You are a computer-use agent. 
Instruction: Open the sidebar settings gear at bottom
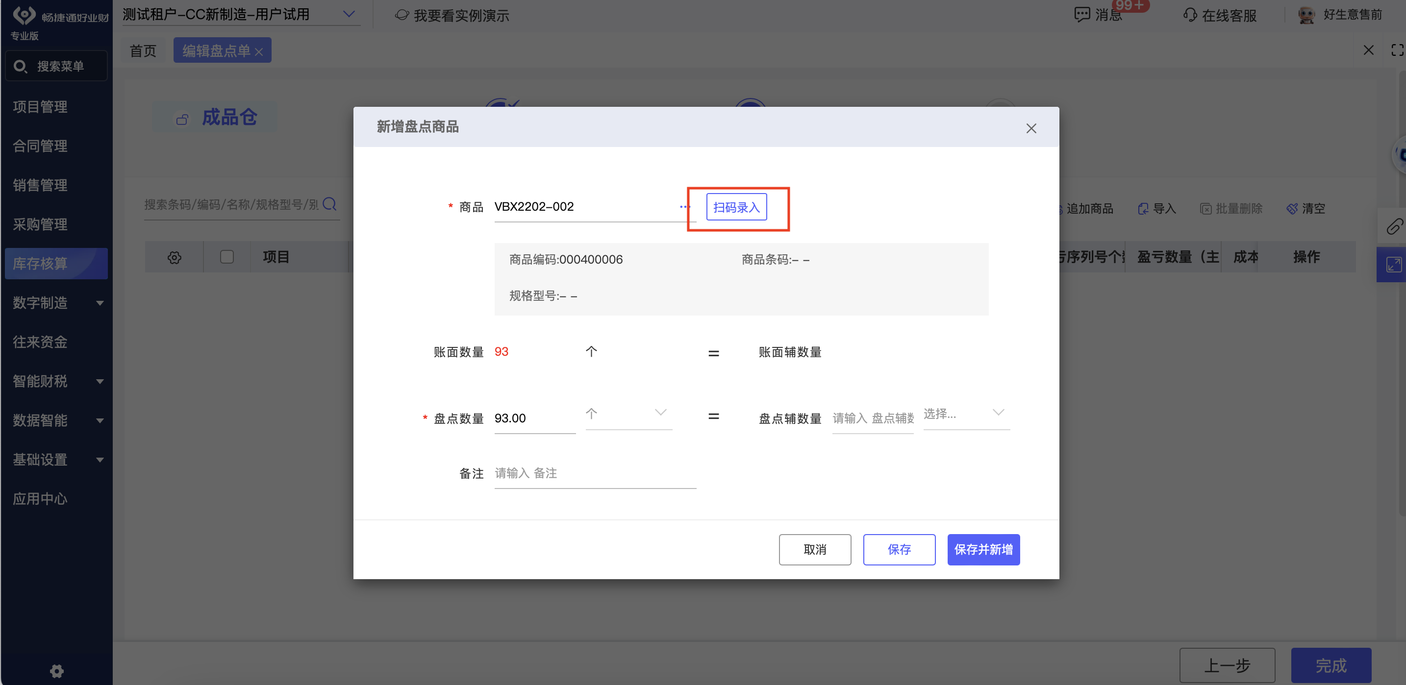(x=57, y=670)
